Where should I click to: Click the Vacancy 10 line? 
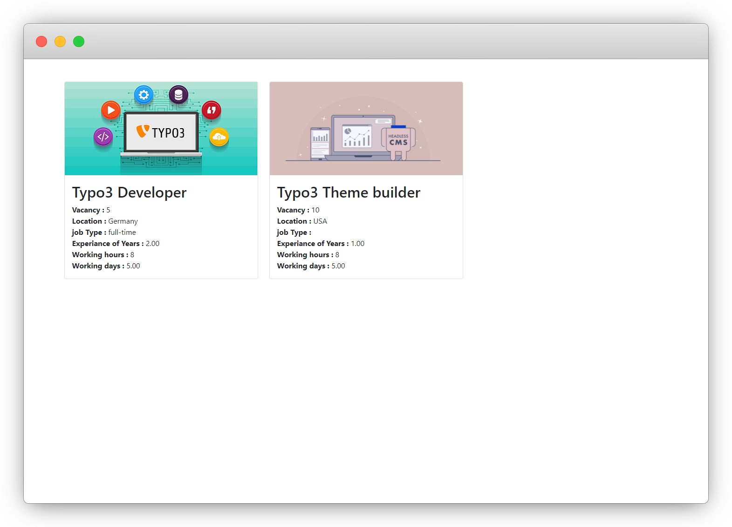pos(298,210)
